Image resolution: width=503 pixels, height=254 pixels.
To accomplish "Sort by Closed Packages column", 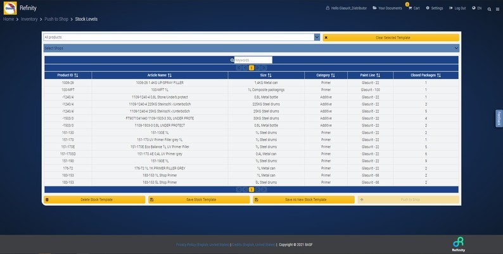I will [426, 75].
